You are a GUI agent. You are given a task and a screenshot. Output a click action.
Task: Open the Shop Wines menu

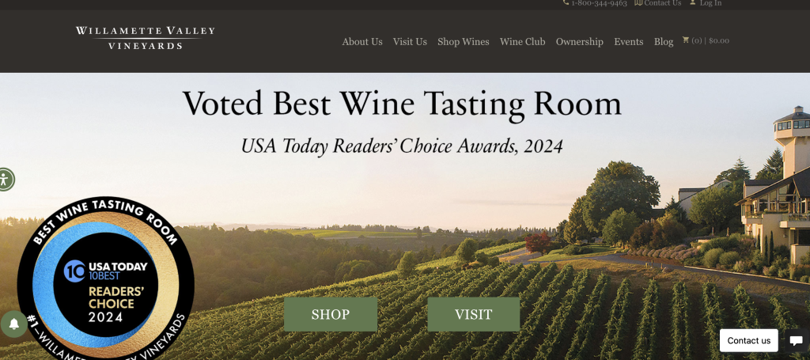pyautogui.click(x=464, y=42)
